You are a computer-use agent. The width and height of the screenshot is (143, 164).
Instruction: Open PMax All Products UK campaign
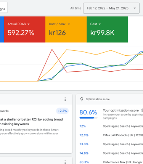[x=123, y=135]
